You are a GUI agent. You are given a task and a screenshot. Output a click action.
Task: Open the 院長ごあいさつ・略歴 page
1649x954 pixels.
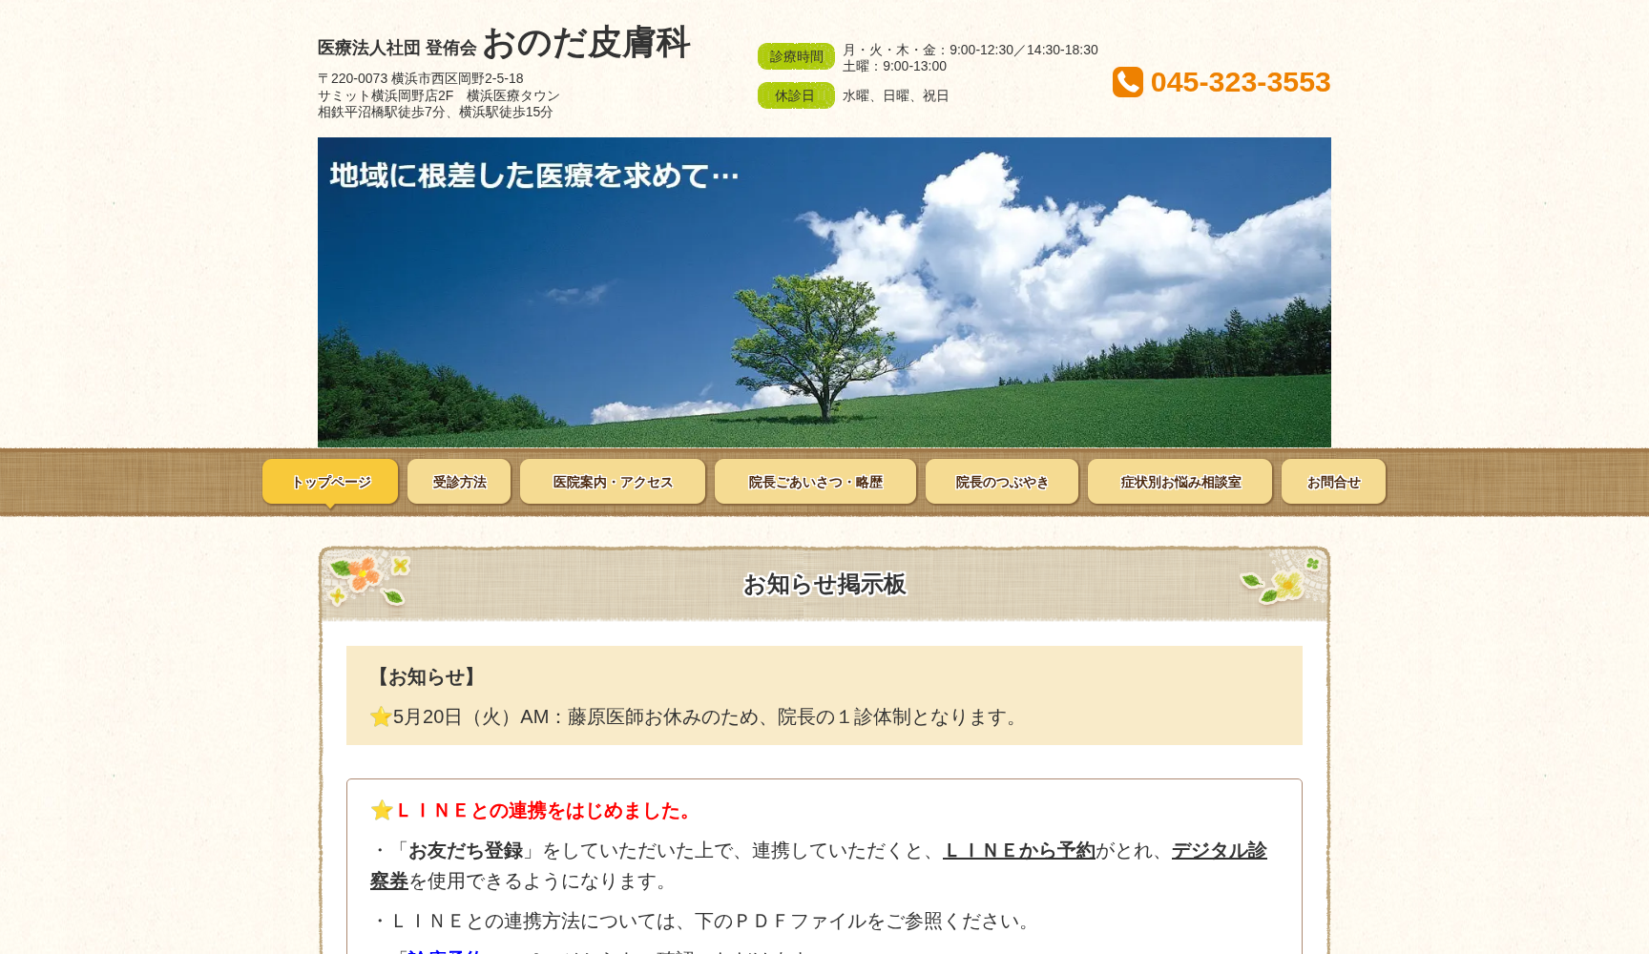(x=814, y=482)
